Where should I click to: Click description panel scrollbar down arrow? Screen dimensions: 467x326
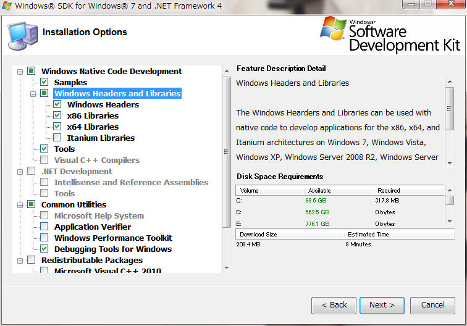coord(450,163)
